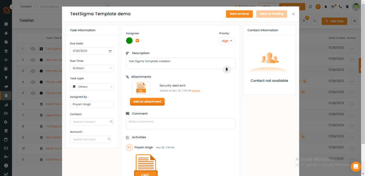The height and width of the screenshot is (176, 365).
Task: Toggle the eye icon on row 5
Action: click(x=33, y=93)
